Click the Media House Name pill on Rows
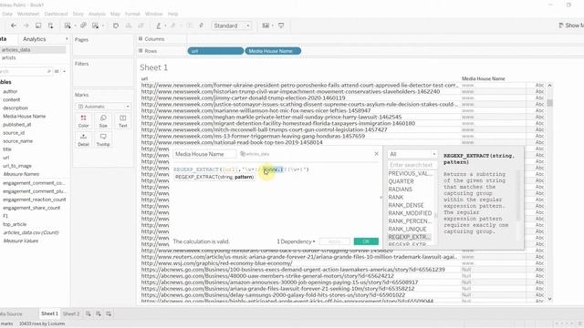 pyautogui.click(x=273, y=51)
